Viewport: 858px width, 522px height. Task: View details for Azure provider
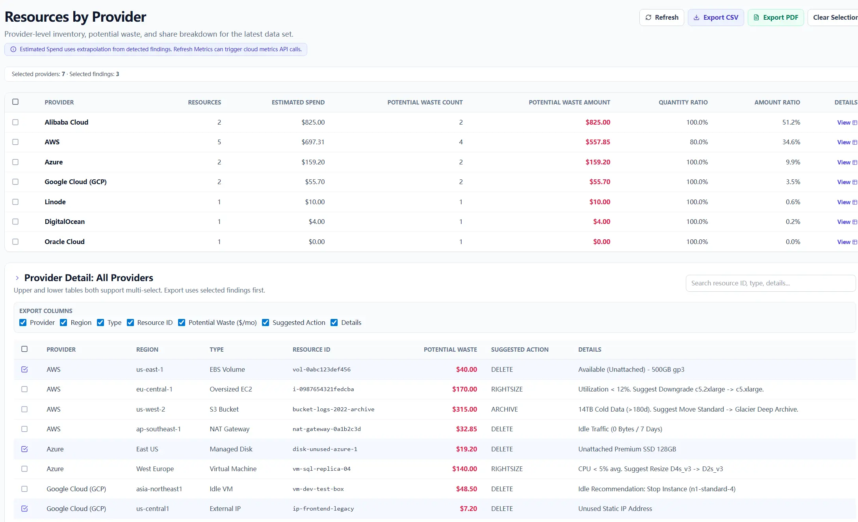[x=847, y=162]
